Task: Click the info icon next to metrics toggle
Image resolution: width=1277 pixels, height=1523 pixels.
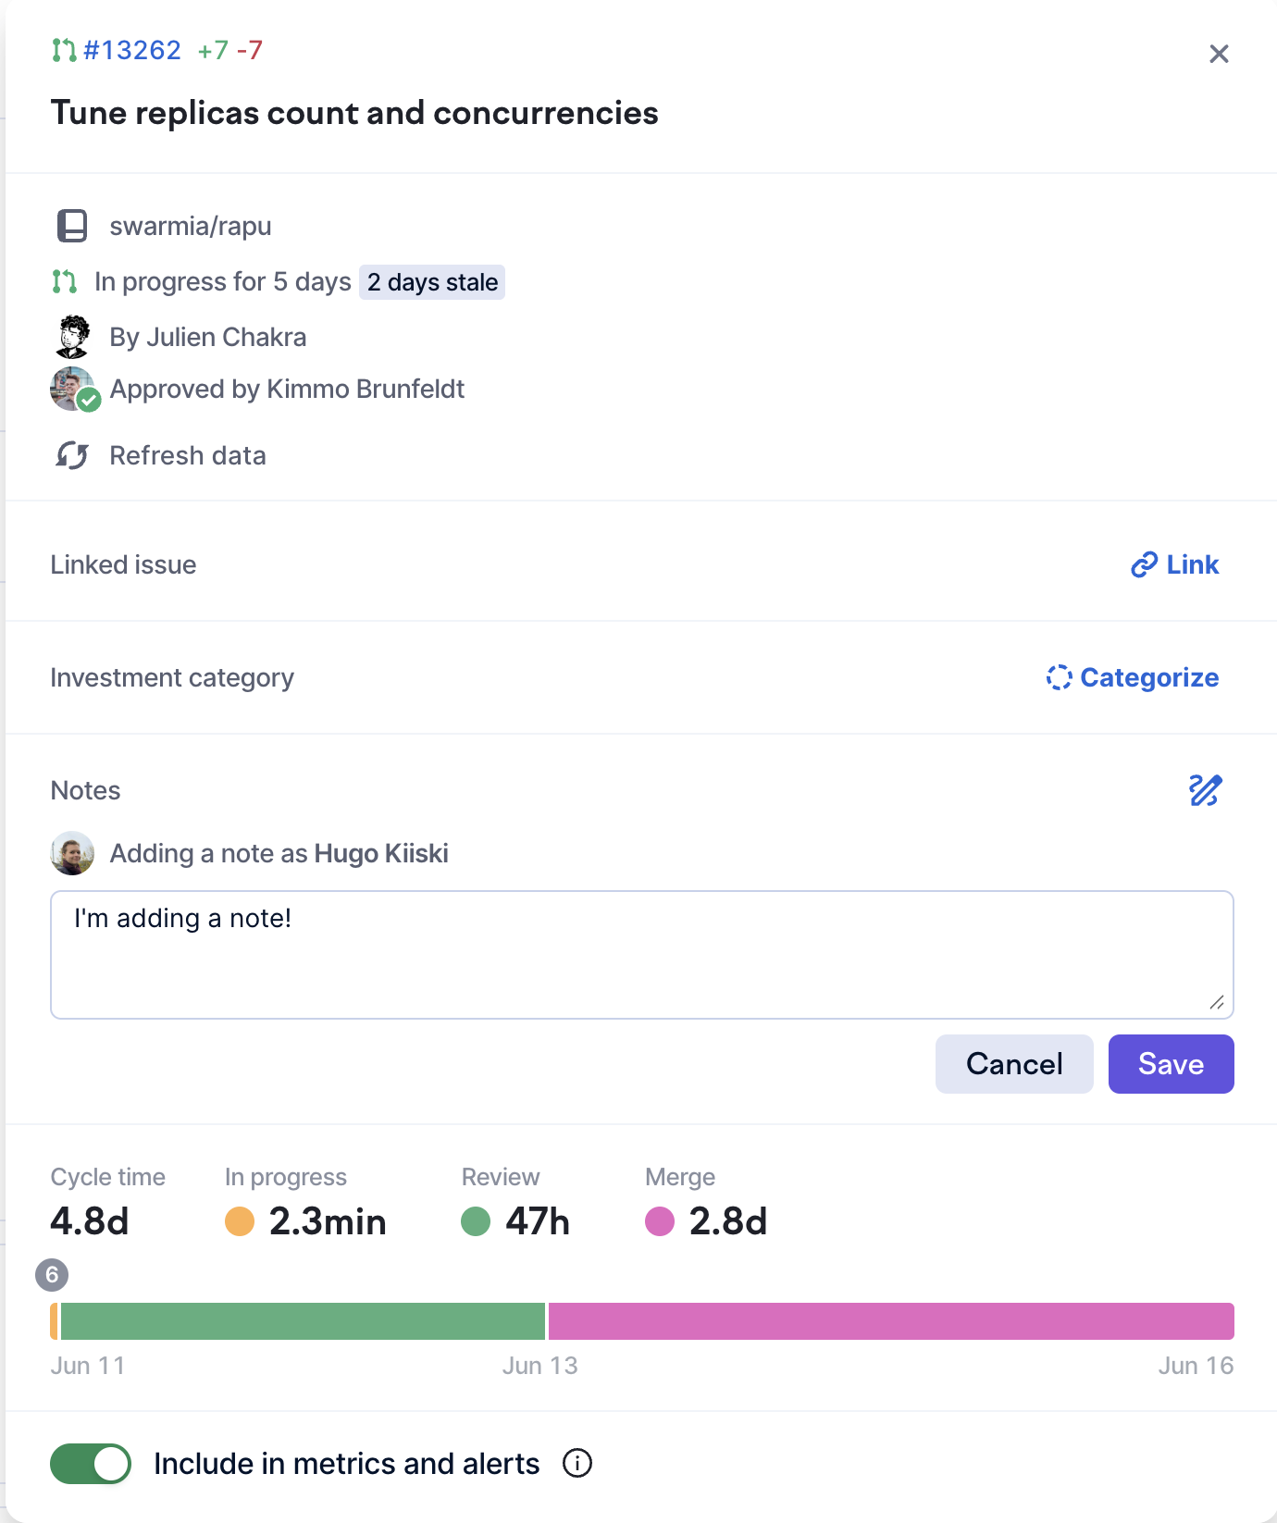Action: 577,1464
